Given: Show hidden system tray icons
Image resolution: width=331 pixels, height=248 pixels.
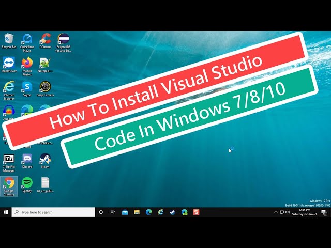Looking at the screenshot, I should (276, 212).
